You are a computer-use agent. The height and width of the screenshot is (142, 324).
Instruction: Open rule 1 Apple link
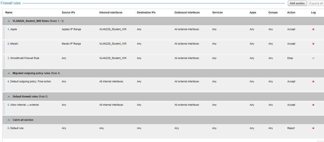coord(12,29)
